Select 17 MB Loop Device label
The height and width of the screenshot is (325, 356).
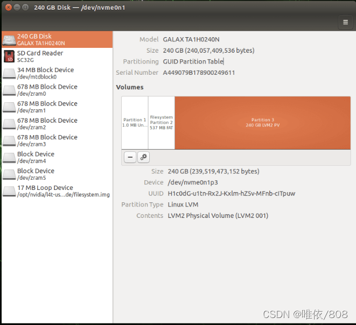[64, 191]
